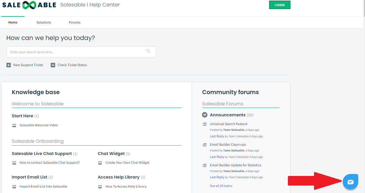Open New Support Ticket link
Image resolution: width=365 pixels, height=193 pixels.
coord(28,65)
